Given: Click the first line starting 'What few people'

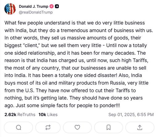Looking at the screenshot, I should click(75, 23).
